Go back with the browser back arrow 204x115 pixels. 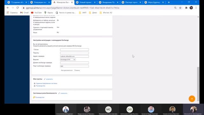pos(8,8)
